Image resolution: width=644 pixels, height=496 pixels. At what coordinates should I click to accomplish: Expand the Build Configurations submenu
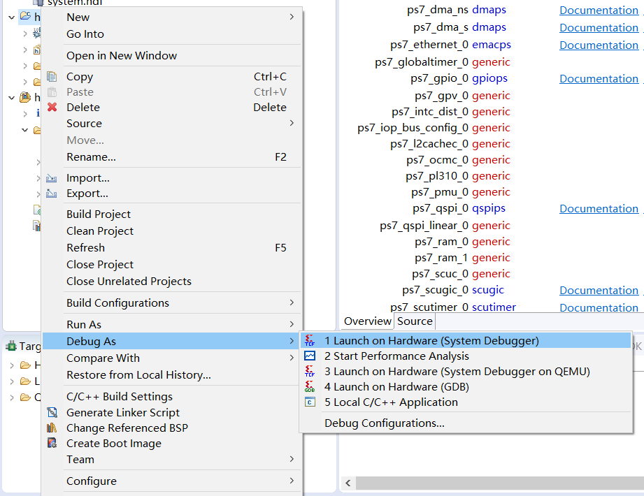coord(292,303)
